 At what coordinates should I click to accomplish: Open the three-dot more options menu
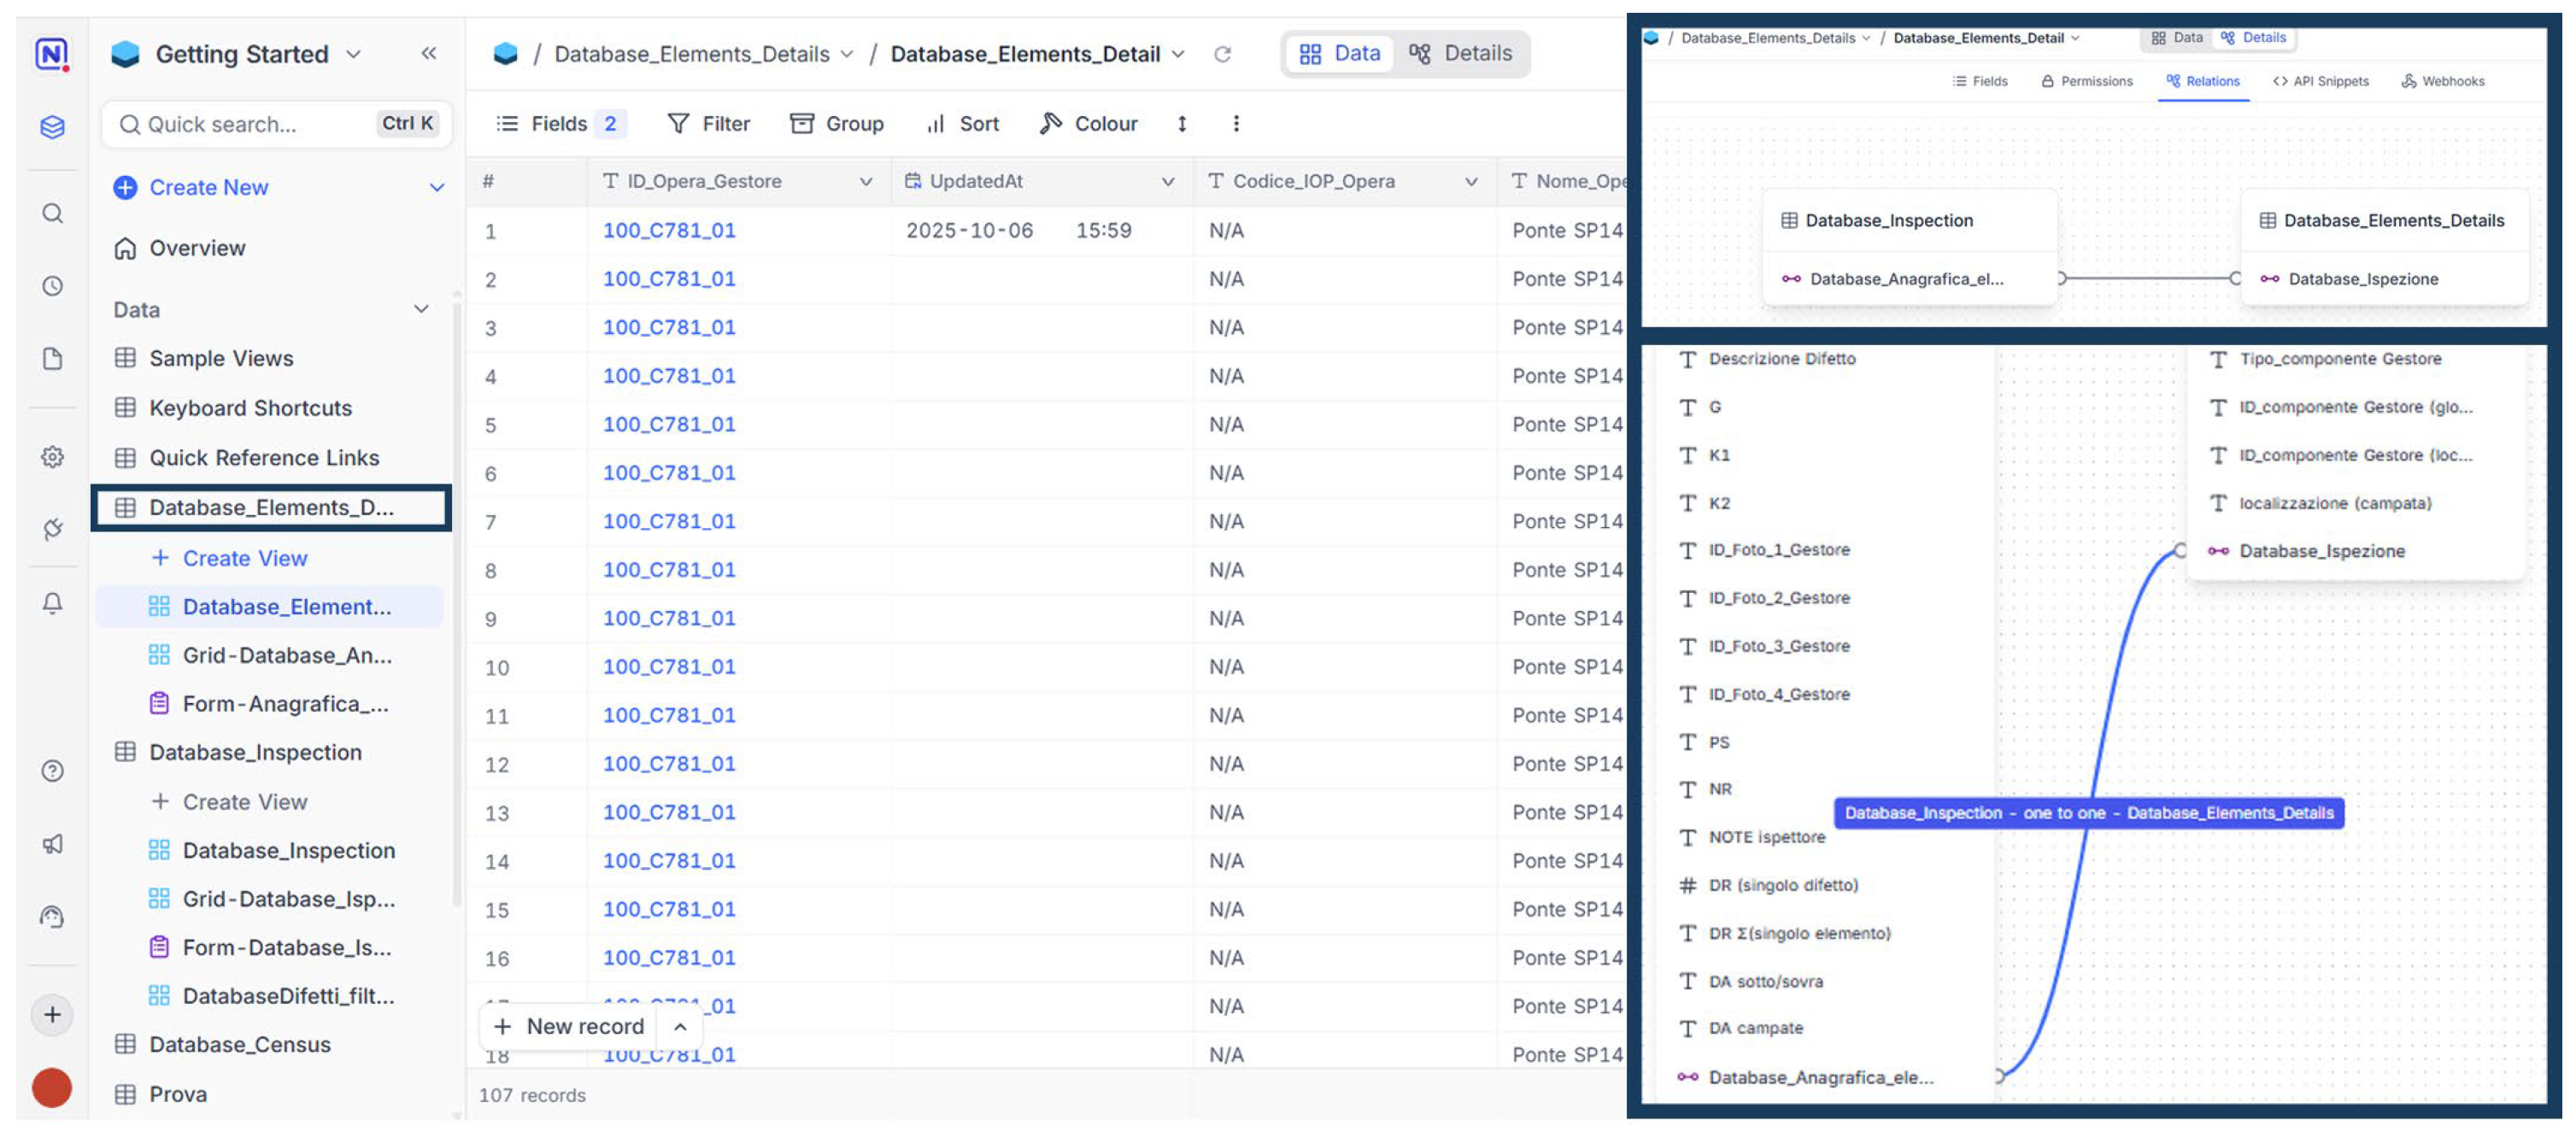[x=1236, y=124]
